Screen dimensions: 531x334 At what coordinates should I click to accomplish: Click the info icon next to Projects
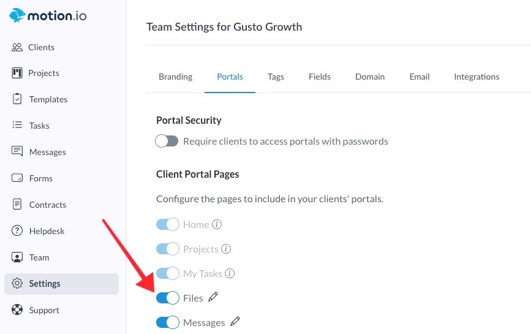click(226, 249)
